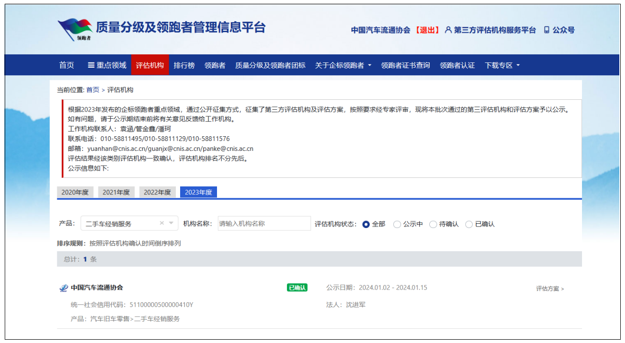Switch to the 2022年度 tab

[x=157, y=192]
